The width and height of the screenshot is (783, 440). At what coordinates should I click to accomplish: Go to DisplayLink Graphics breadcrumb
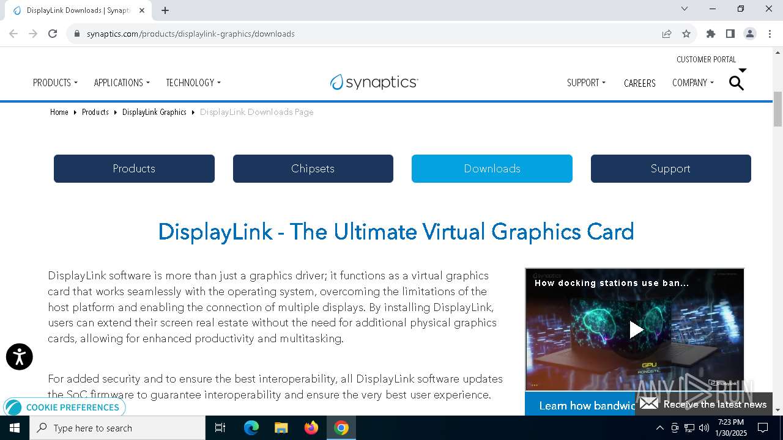coord(154,112)
